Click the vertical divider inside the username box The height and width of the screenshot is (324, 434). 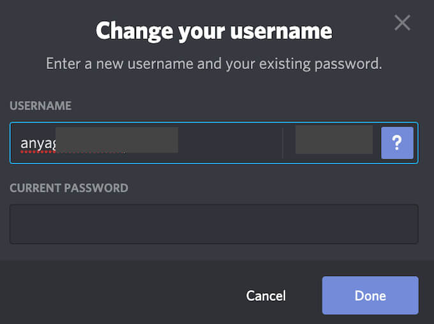point(282,143)
